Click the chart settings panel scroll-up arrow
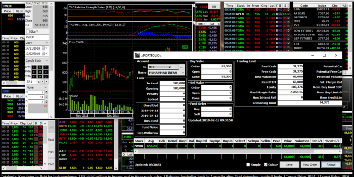The height and width of the screenshot is (177, 354). (51, 4)
